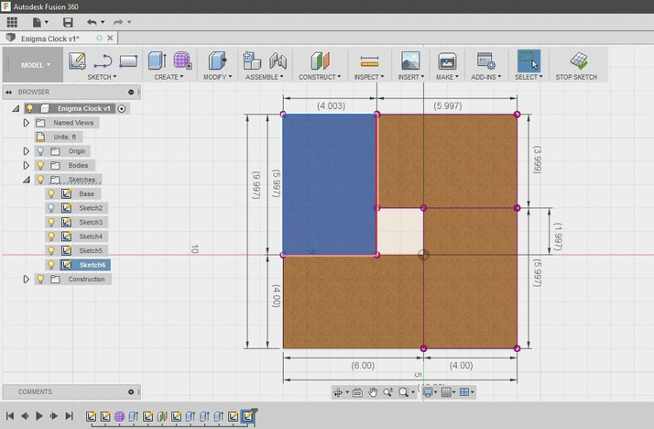The image size is (654, 429).
Task: Switch to the Enigma Clock v1 tab
Action: click(x=49, y=38)
